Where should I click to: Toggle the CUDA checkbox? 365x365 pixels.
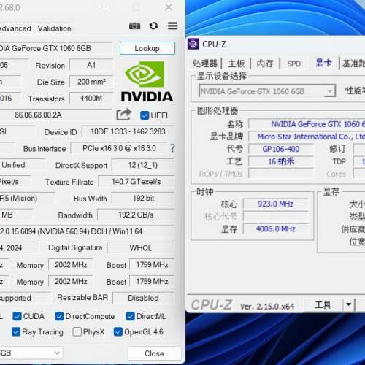[x=17, y=316]
